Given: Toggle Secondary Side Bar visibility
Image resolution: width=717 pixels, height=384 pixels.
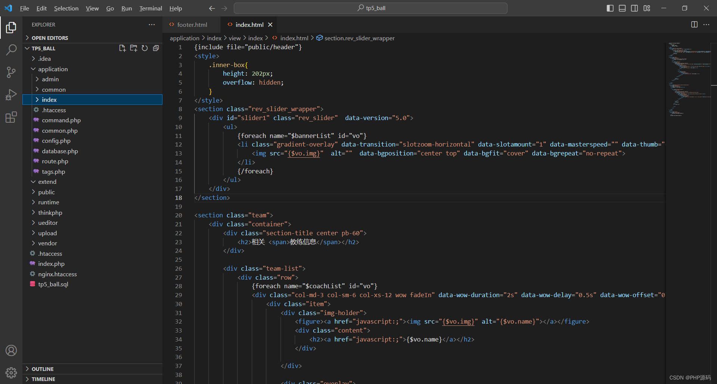Looking at the screenshot, I should [x=634, y=8].
